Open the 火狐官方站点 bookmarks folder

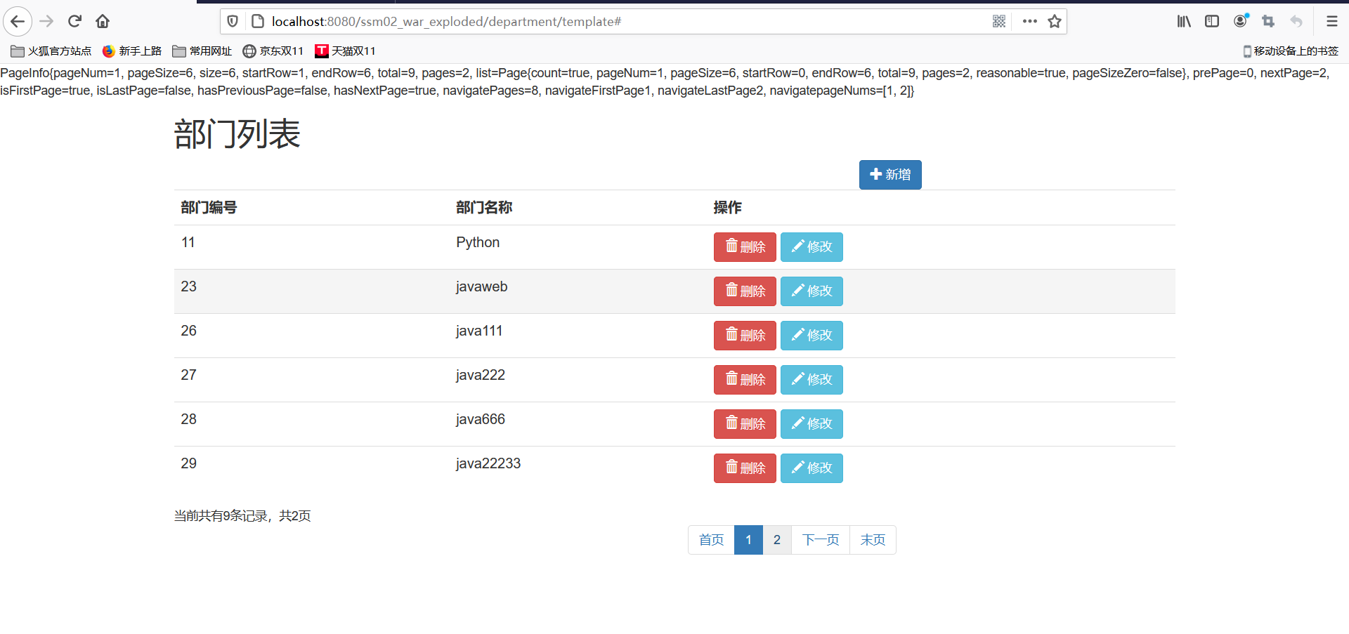coord(50,51)
